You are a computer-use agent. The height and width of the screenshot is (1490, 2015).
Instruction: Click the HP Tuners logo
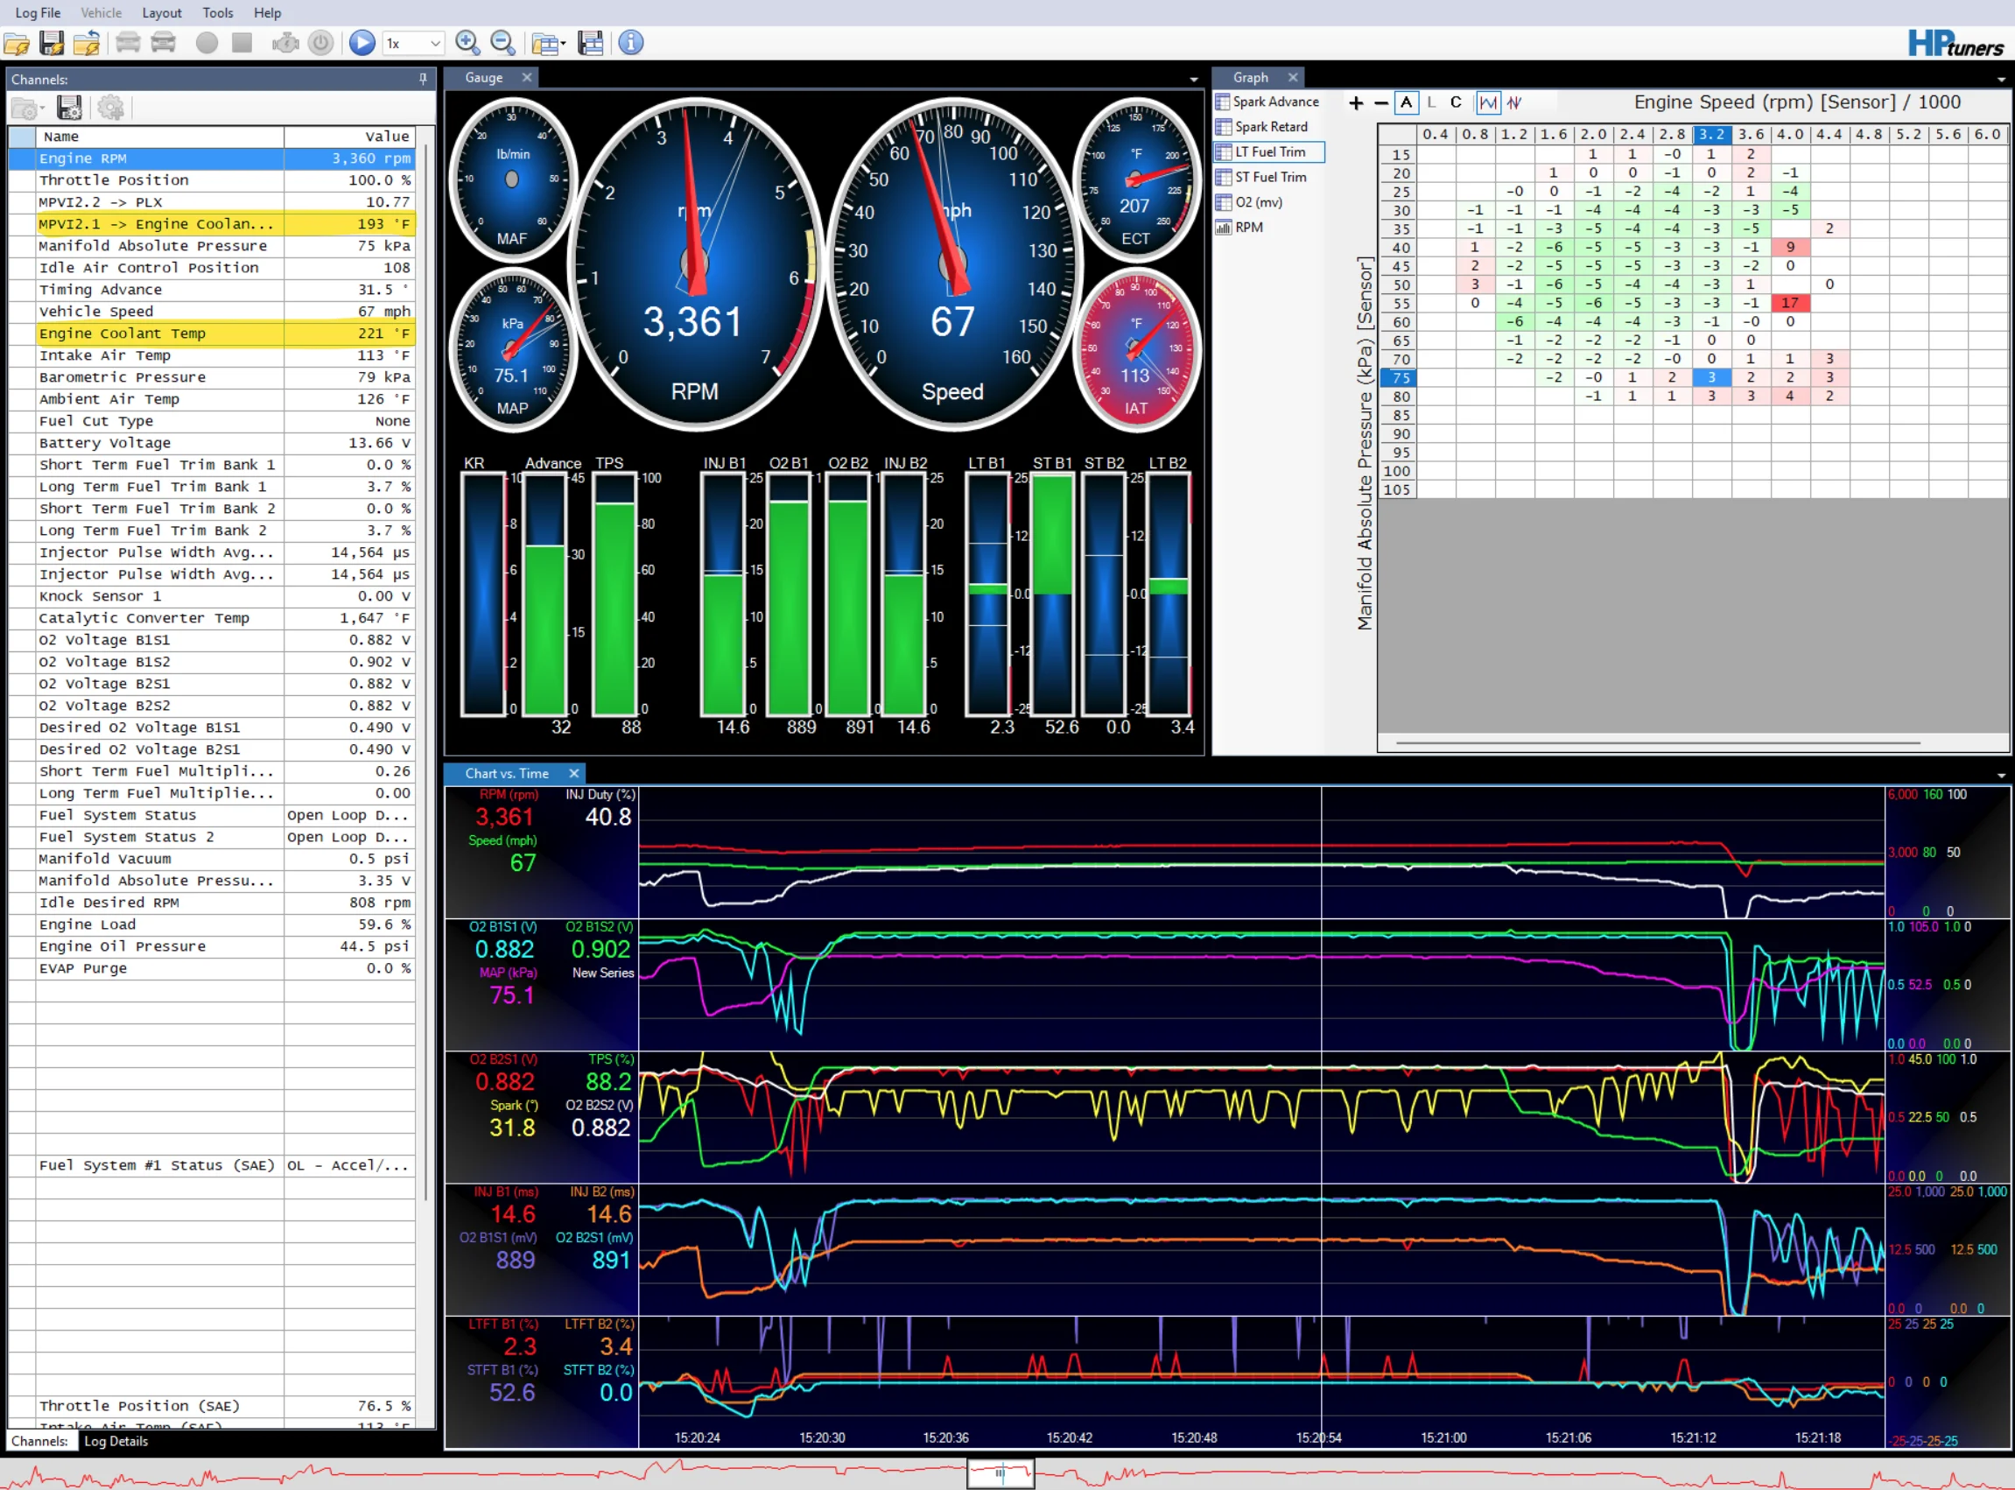click(x=1955, y=43)
